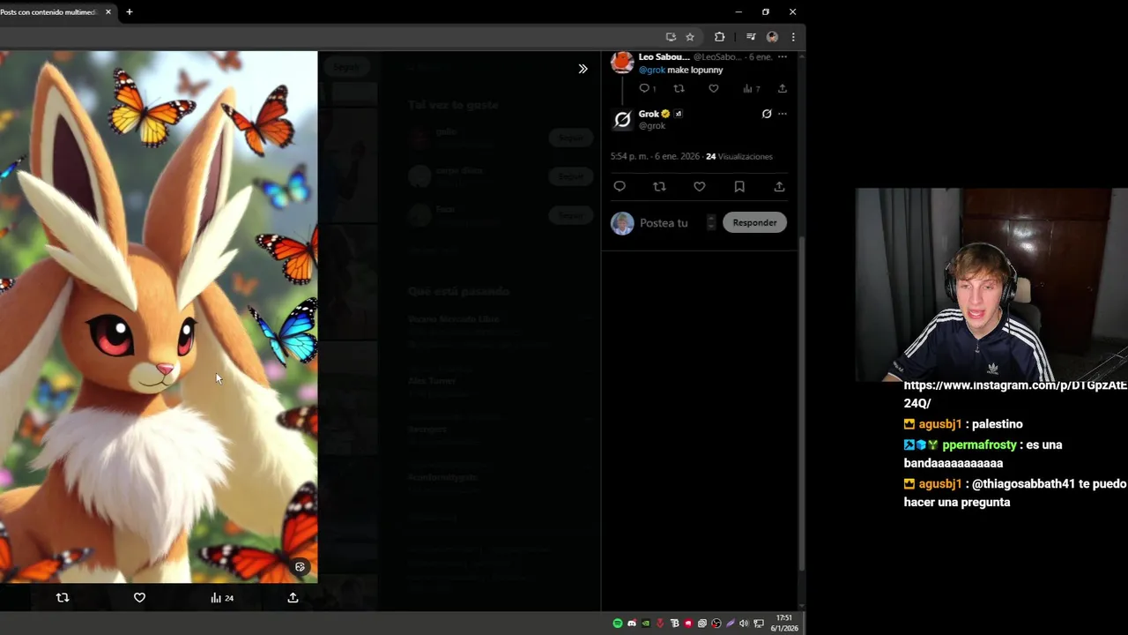Like the image with heart below photo

139,597
